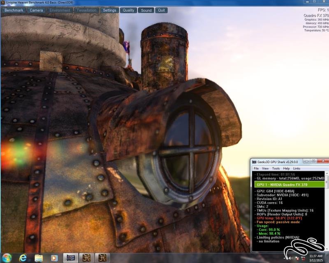
Task: Click 'GPU: G84 (10DE-040A)' line
Action: pos(274,191)
